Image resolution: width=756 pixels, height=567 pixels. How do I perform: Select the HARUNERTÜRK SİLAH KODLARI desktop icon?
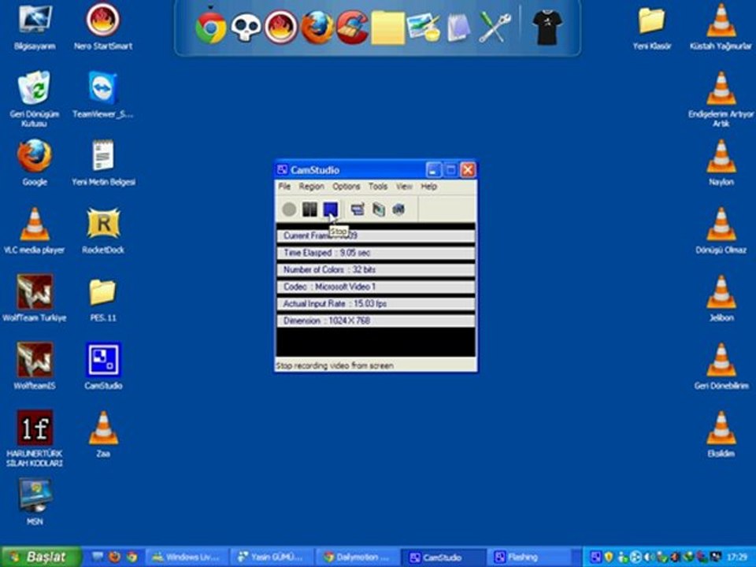34,439
